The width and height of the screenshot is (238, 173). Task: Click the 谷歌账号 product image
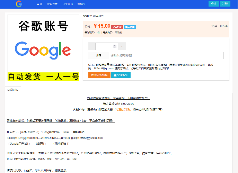pyautogui.click(x=43, y=48)
